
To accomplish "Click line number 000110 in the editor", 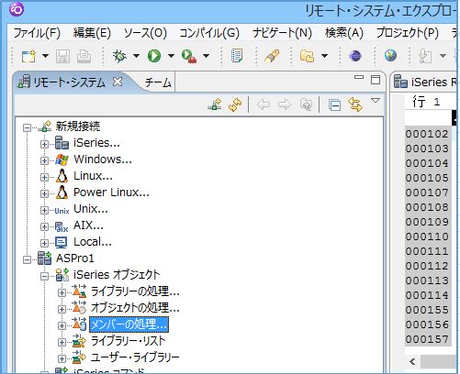I will click(x=427, y=236).
